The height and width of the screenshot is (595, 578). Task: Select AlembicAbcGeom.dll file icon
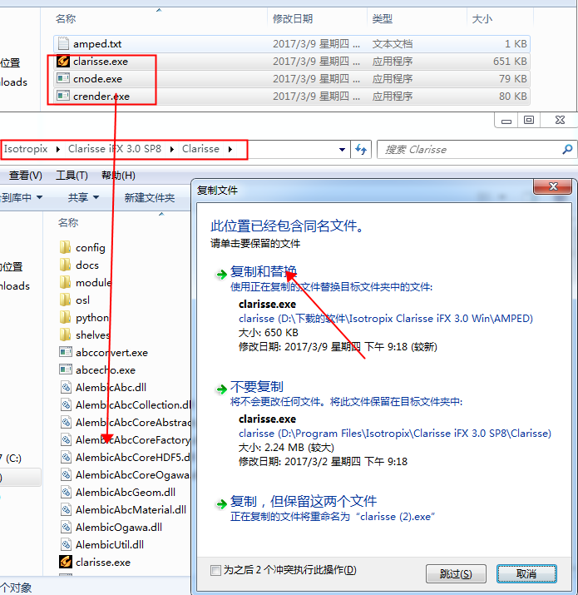click(66, 492)
